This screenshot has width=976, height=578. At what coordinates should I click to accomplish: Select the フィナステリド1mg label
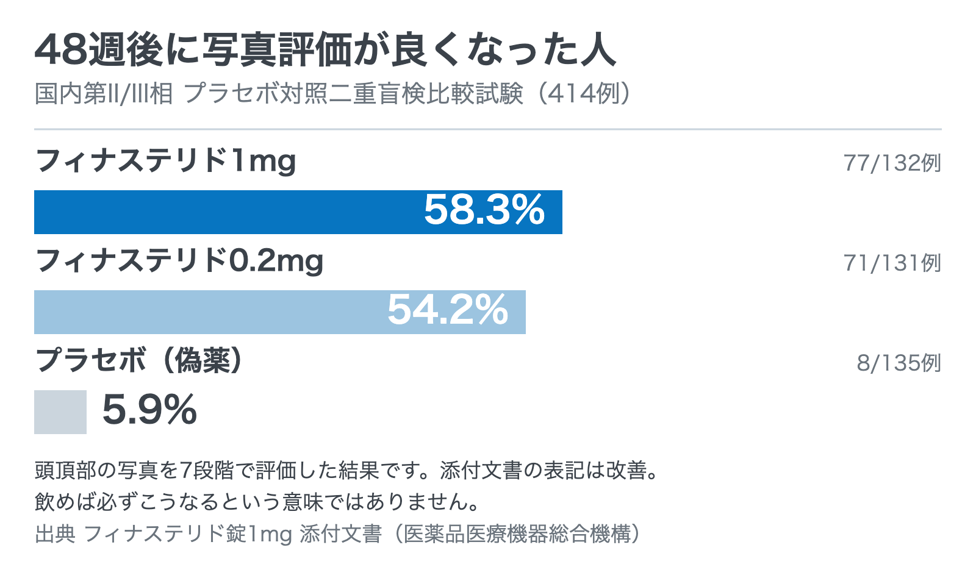tap(166, 162)
